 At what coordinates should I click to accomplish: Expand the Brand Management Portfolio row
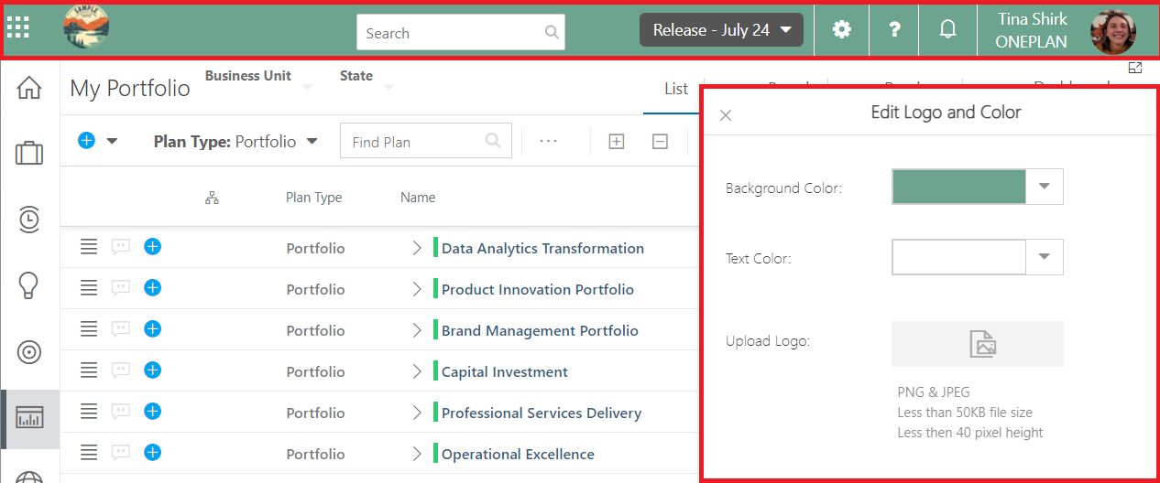[417, 330]
